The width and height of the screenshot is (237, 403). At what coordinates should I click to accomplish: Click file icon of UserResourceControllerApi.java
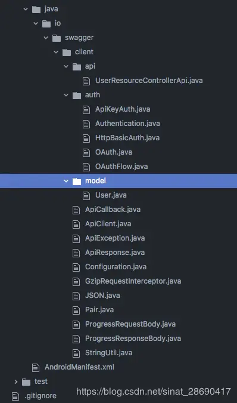(x=86, y=81)
